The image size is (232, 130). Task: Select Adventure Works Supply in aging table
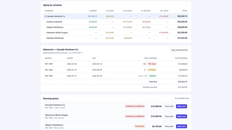[x=116, y=33]
